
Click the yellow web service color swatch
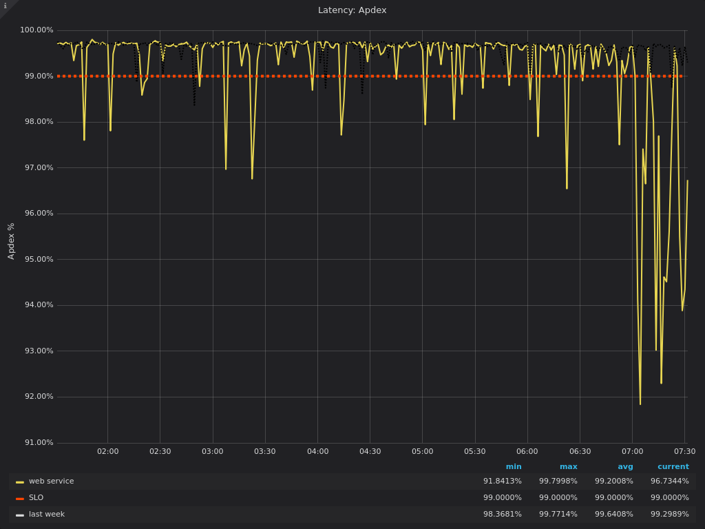tap(20, 482)
